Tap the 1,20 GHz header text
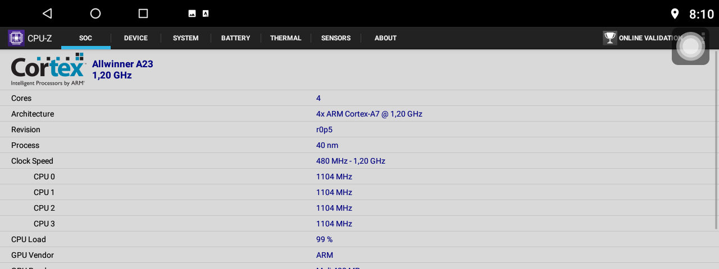 (x=112, y=75)
